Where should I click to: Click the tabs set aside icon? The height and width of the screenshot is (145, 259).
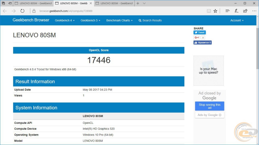click(3, 3)
